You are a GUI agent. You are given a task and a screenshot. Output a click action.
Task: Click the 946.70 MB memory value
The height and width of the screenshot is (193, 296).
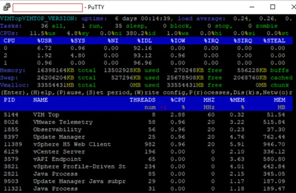274,145
